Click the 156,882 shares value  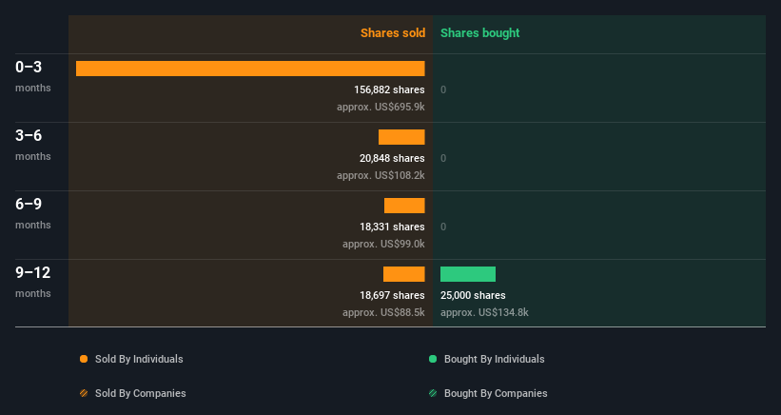pyautogui.click(x=389, y=89)
